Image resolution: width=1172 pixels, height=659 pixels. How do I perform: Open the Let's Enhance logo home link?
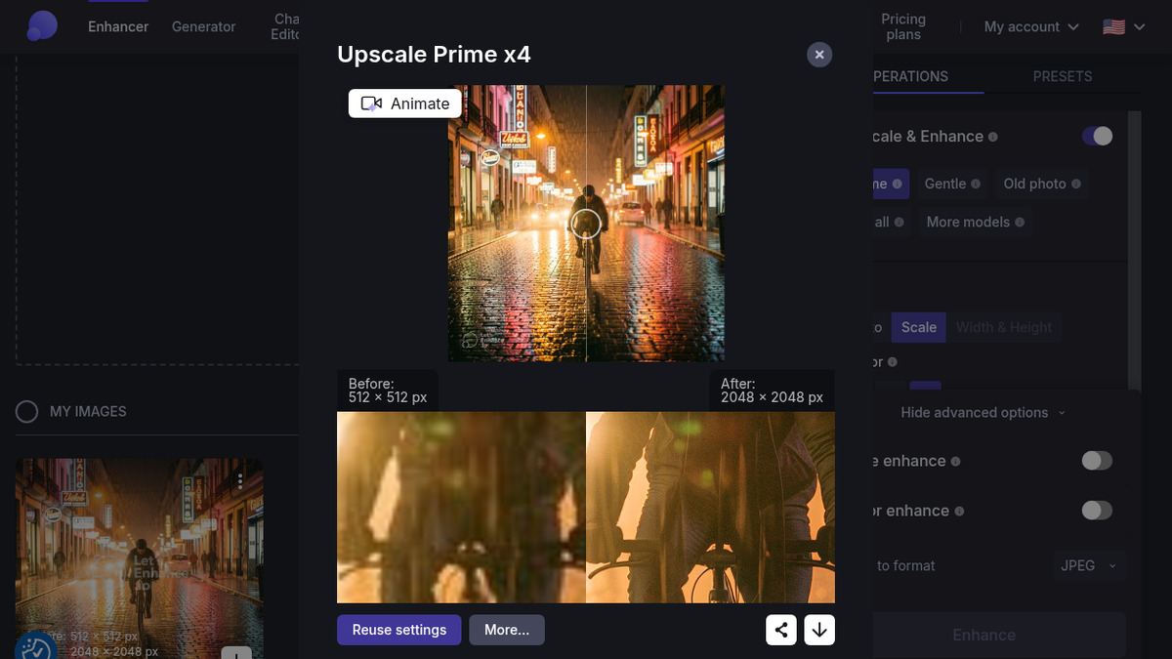click(x=42, y=26)
